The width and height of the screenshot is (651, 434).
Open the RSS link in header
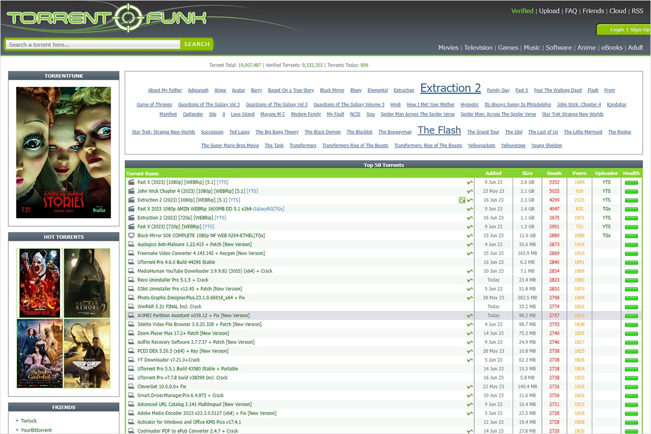637,11
